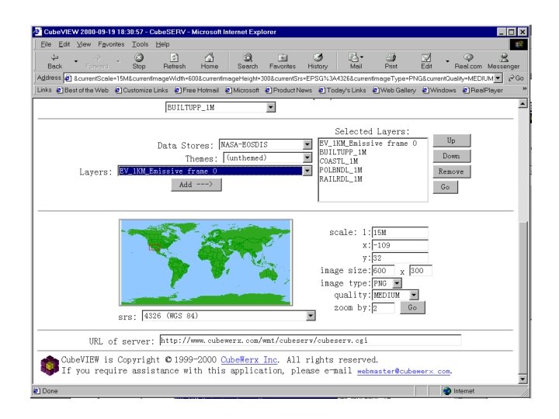This screenshot has height=419, width=559.
Task: Click the IE page icon in address bar
Action: pos(68,78)
